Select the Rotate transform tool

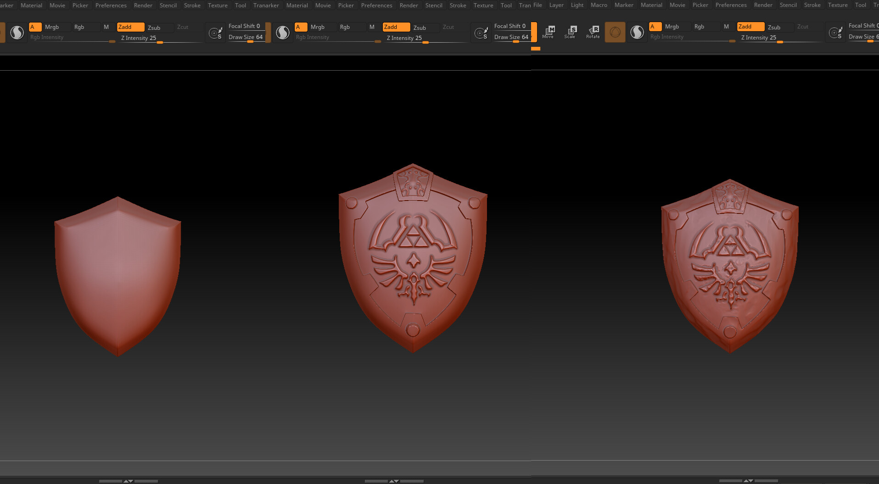[593, 32]
